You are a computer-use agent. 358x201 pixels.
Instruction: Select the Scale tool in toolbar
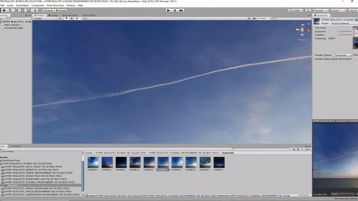tap(16, 10)
